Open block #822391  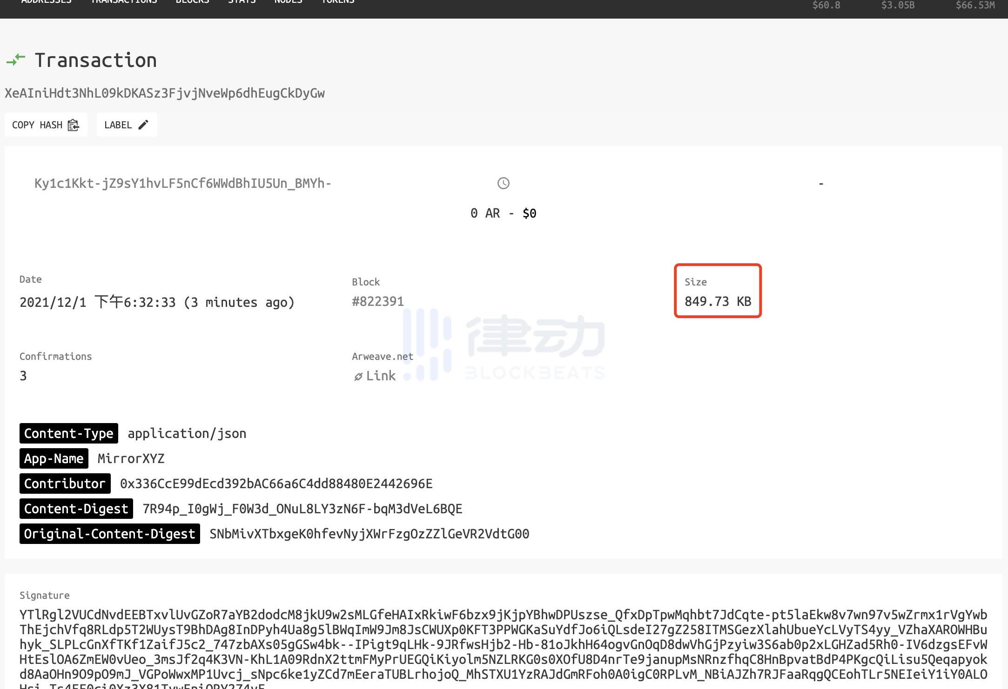(x=377, y=301)
